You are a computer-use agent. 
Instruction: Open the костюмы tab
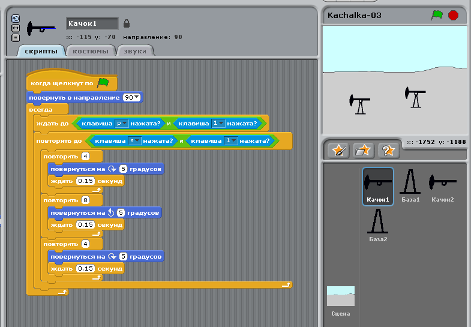[91, 51]
